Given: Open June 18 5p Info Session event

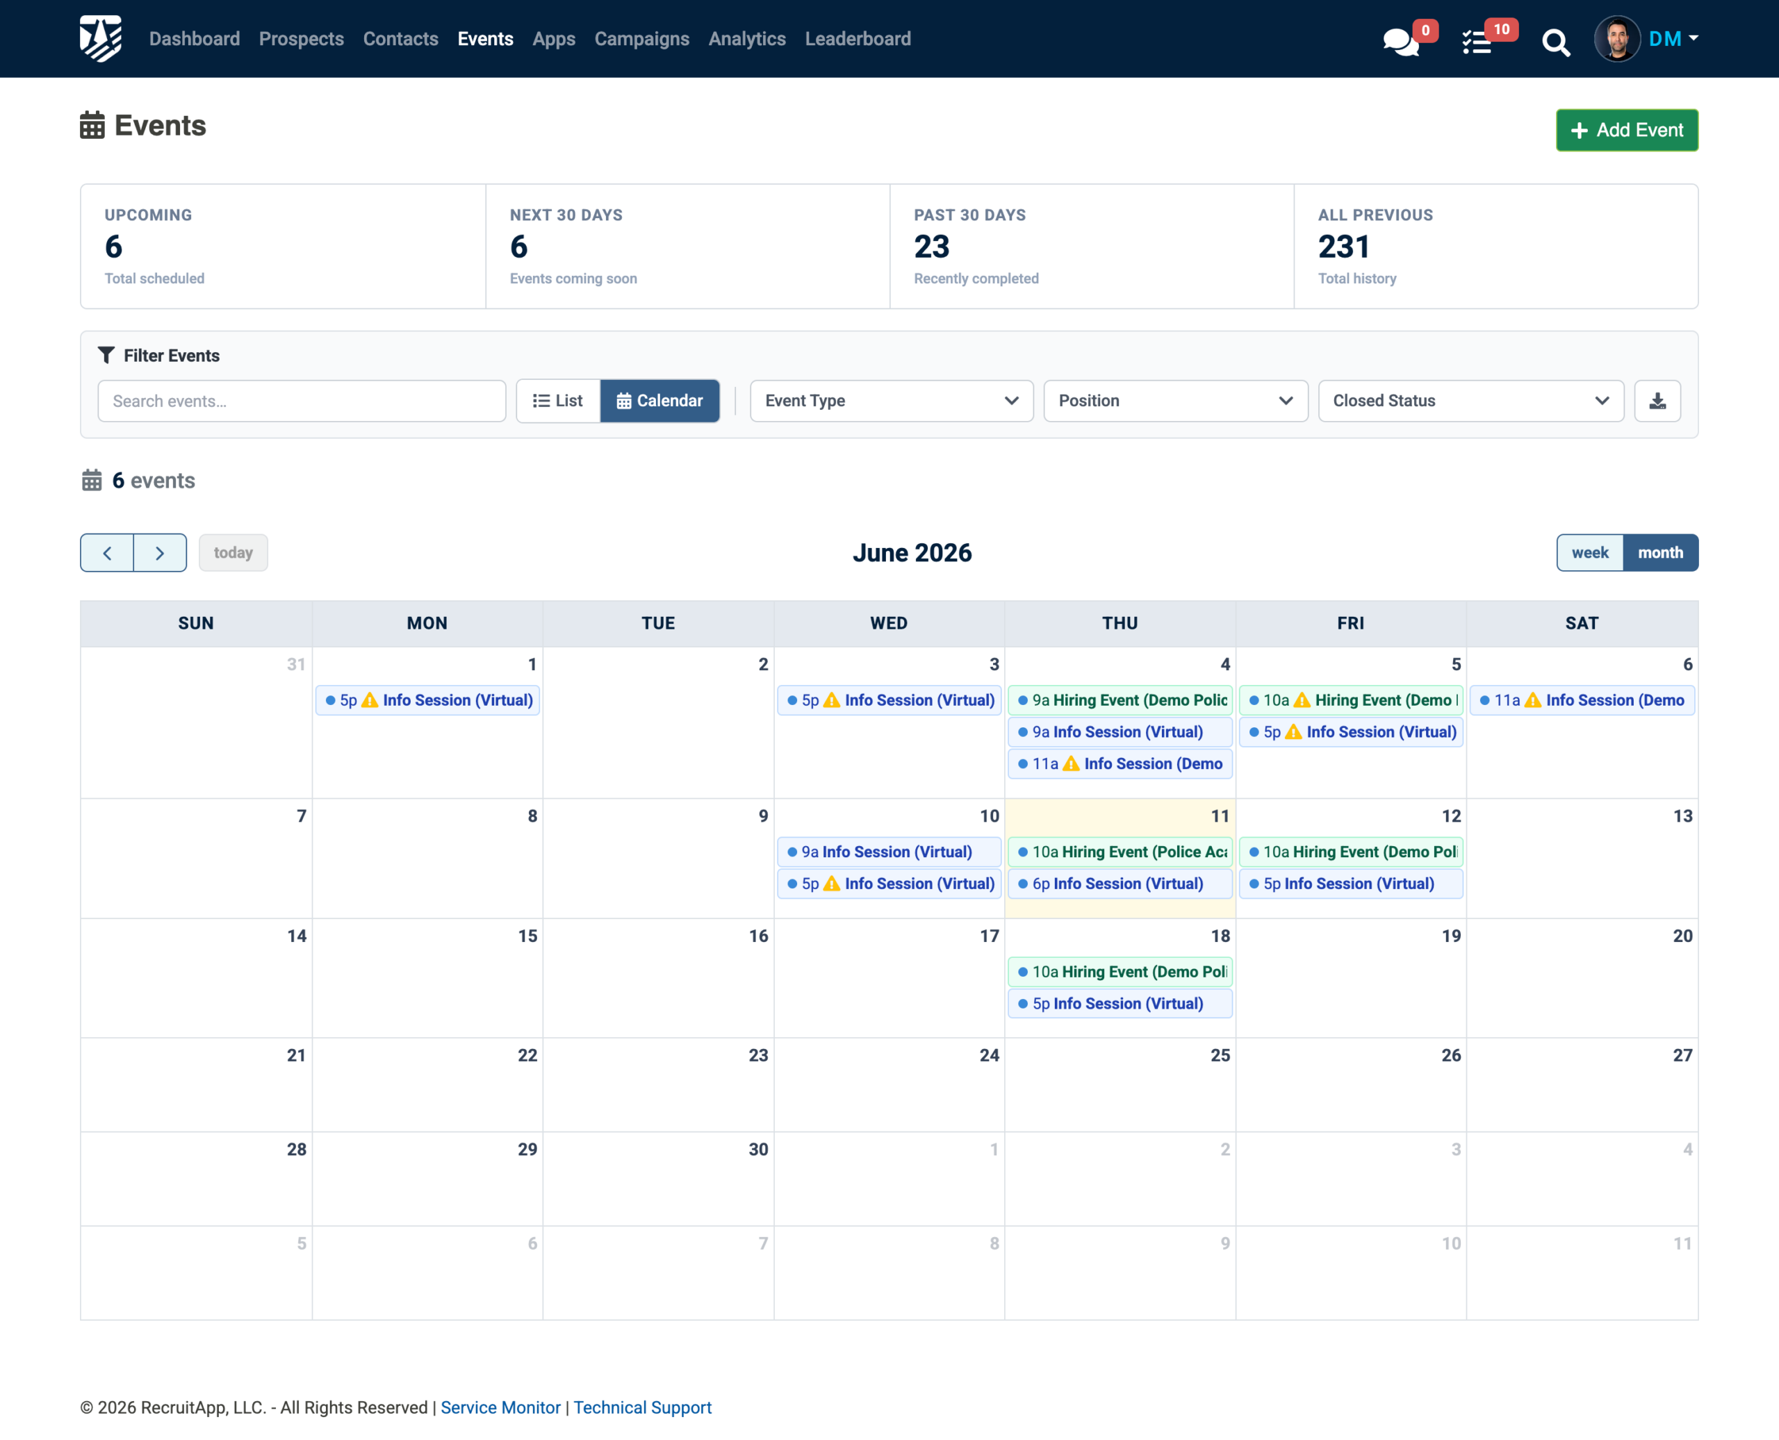Looking at the screenshot, I should pyautogui.click(x=1120, y=1003).
